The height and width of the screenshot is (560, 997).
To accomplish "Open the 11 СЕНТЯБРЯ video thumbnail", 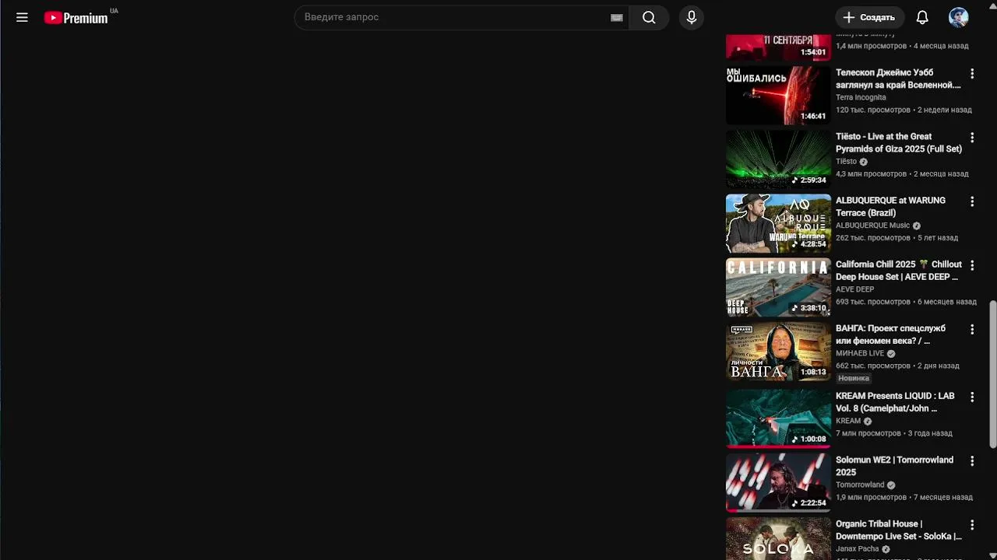I will pos(778,47).
